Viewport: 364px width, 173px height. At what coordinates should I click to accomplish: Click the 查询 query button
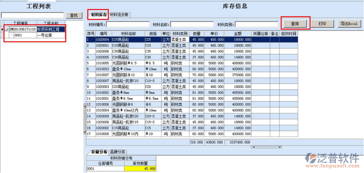click(295, 24)
